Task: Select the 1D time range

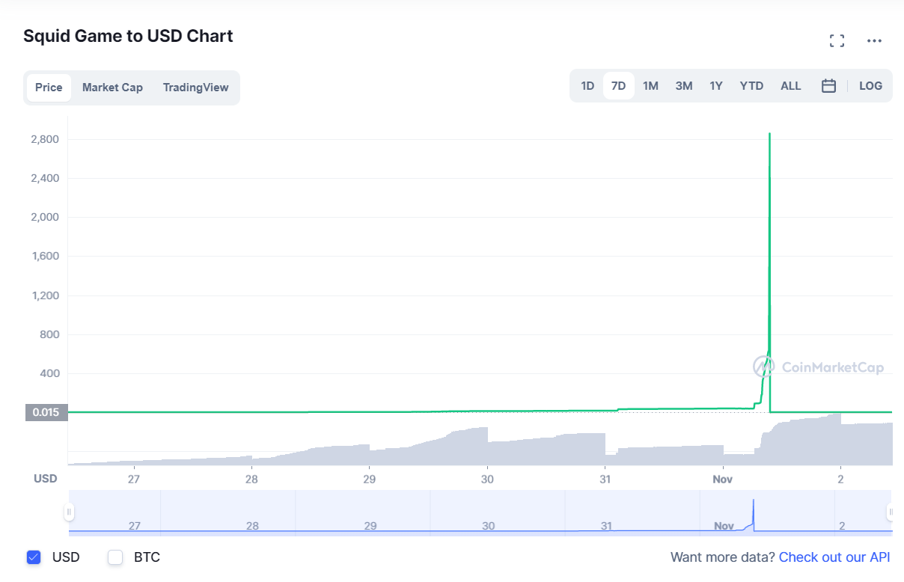Action: click(x=587, y=86)
